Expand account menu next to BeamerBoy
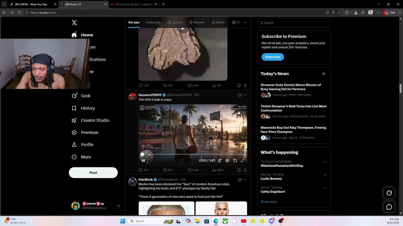 click(x=119, y=206)
